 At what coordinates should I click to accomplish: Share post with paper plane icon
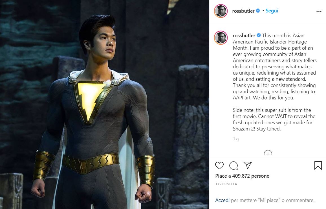[x=248, y=165]
